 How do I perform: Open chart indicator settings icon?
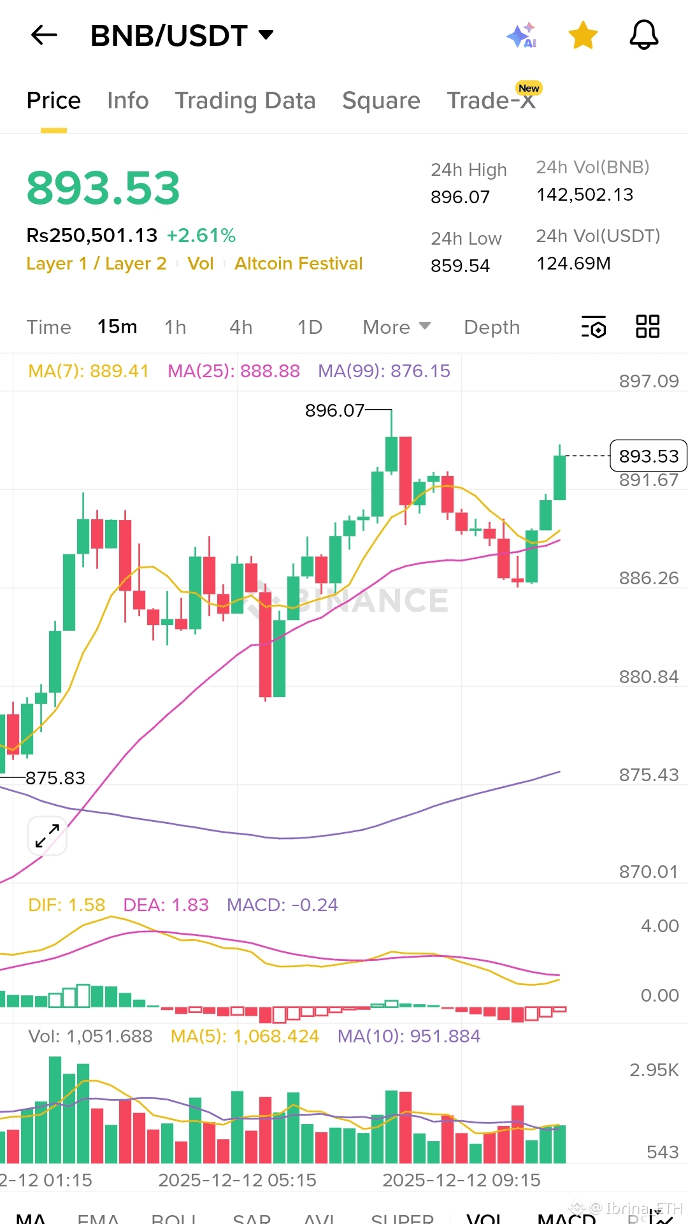click(594, 327)
